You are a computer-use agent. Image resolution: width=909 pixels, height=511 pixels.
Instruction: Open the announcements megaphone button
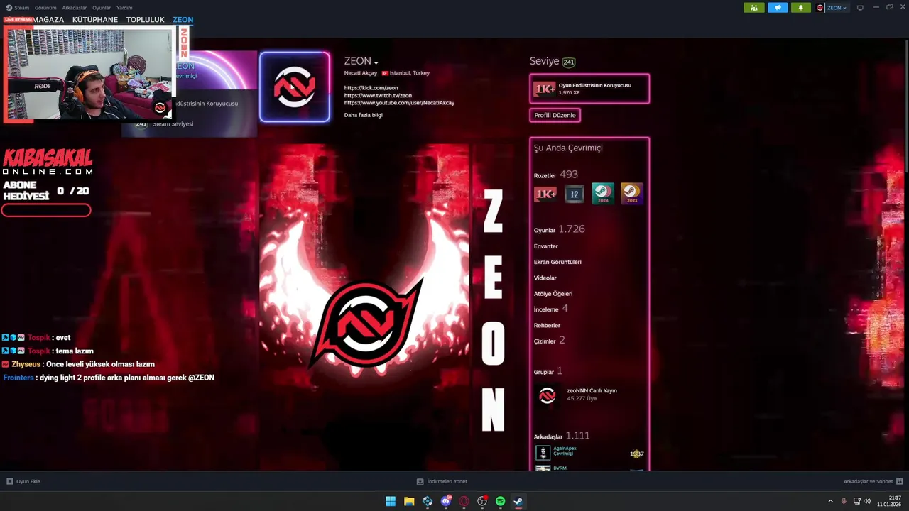[x=778, y=8]
